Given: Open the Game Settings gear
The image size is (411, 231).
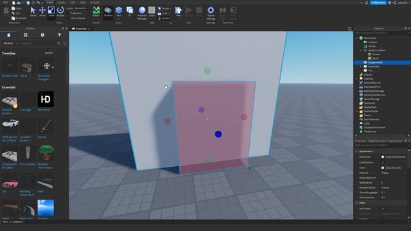Looking at the screenshot, I should [211, 13].
